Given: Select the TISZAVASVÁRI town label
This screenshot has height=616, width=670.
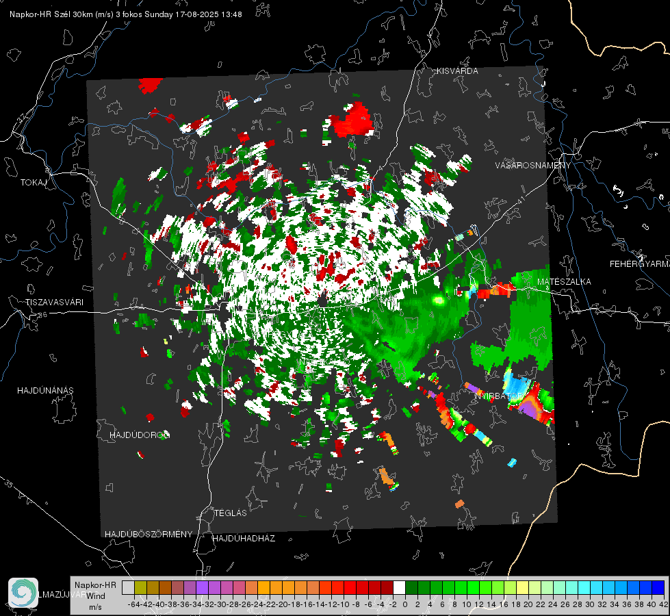Looking at the screenshot, I should click(x=55, y=303).
